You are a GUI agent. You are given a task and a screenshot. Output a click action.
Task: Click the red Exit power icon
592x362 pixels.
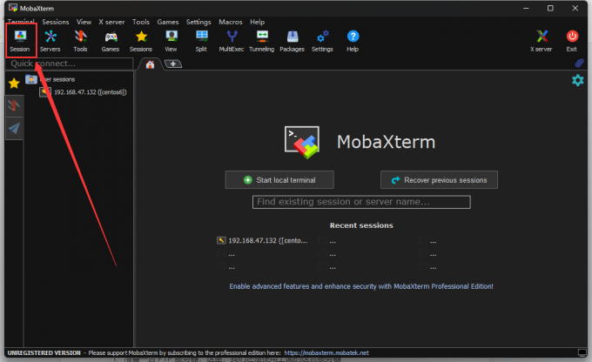point(572,41)
